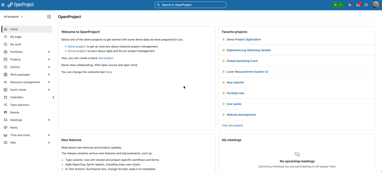Viewport: 382px width, 172px height.
Task: Click View all projects link
Action: 232,126
